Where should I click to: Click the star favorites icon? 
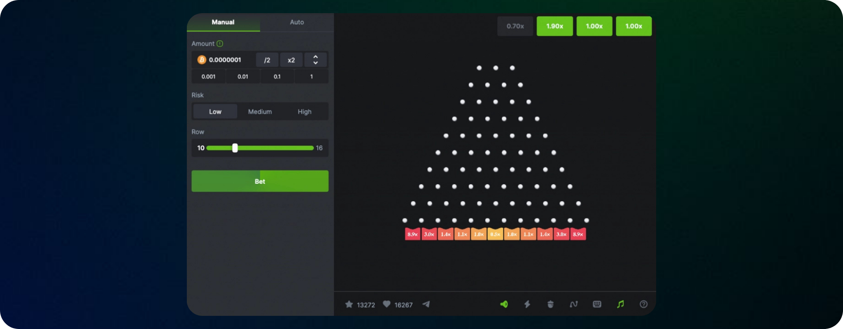tap(349, 304)
